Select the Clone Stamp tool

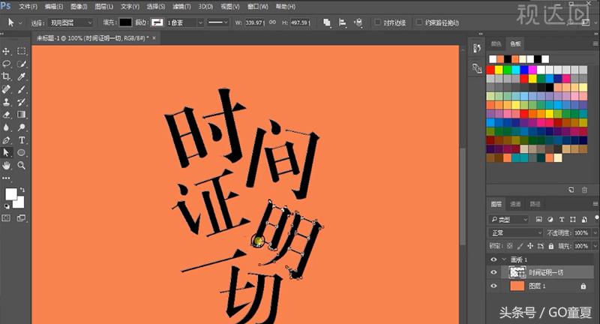6,102
